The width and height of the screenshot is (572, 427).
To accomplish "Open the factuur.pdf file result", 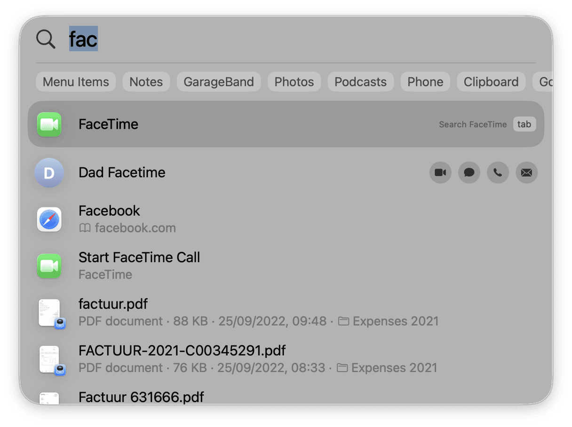I will pos(286,313).
